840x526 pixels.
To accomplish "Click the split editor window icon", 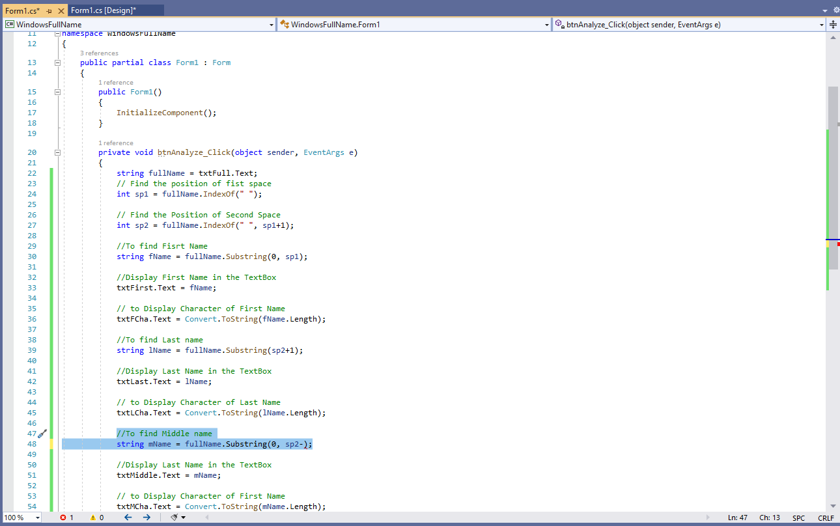I will coord(833,25).
